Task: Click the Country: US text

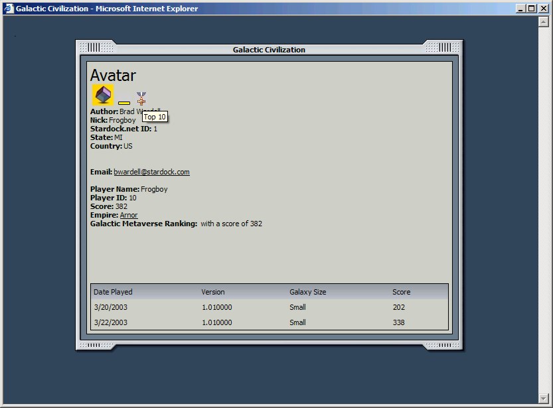Action: (112, 146)
